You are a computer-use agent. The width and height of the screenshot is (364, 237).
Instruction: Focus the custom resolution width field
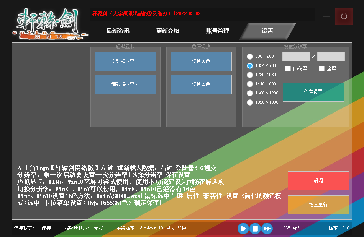(x=296, y=57)
